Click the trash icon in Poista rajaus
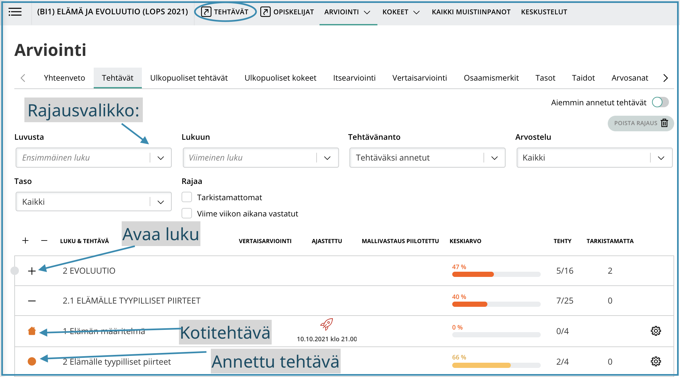This screenshot has width=680, height=377. point(664,123)
